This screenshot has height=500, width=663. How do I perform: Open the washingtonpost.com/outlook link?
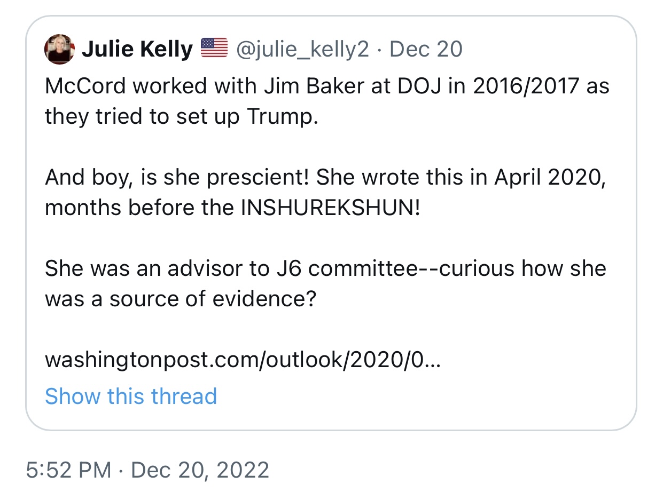(243, 360)
